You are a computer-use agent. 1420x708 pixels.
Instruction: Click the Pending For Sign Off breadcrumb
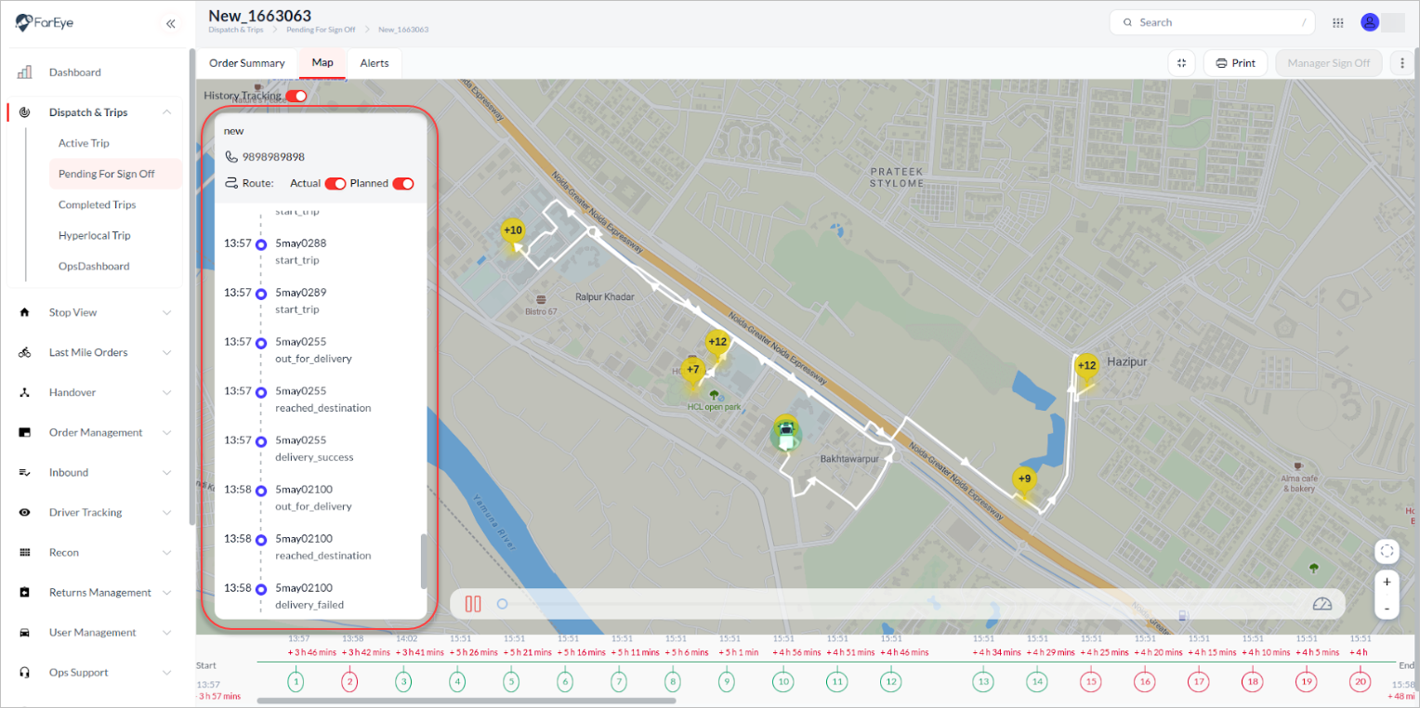point(321,30)
